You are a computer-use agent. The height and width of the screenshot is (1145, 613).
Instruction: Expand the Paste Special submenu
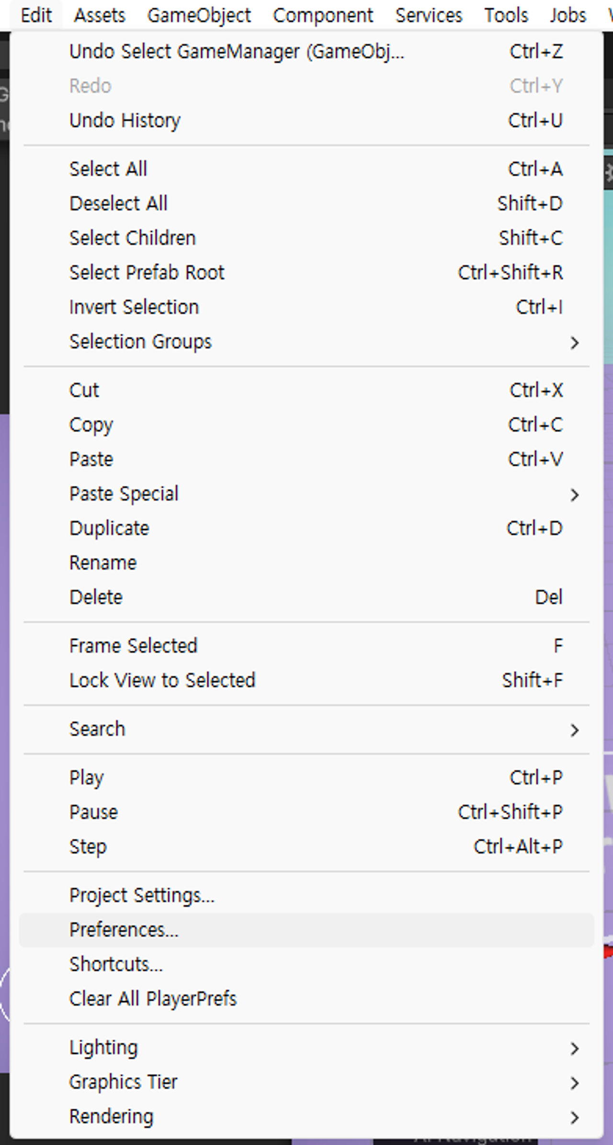tap(306, 494)
